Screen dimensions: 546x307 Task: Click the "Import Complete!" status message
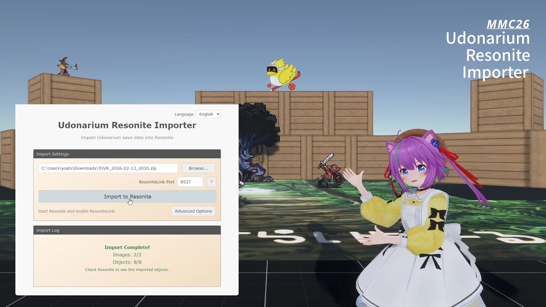point(127,247)
